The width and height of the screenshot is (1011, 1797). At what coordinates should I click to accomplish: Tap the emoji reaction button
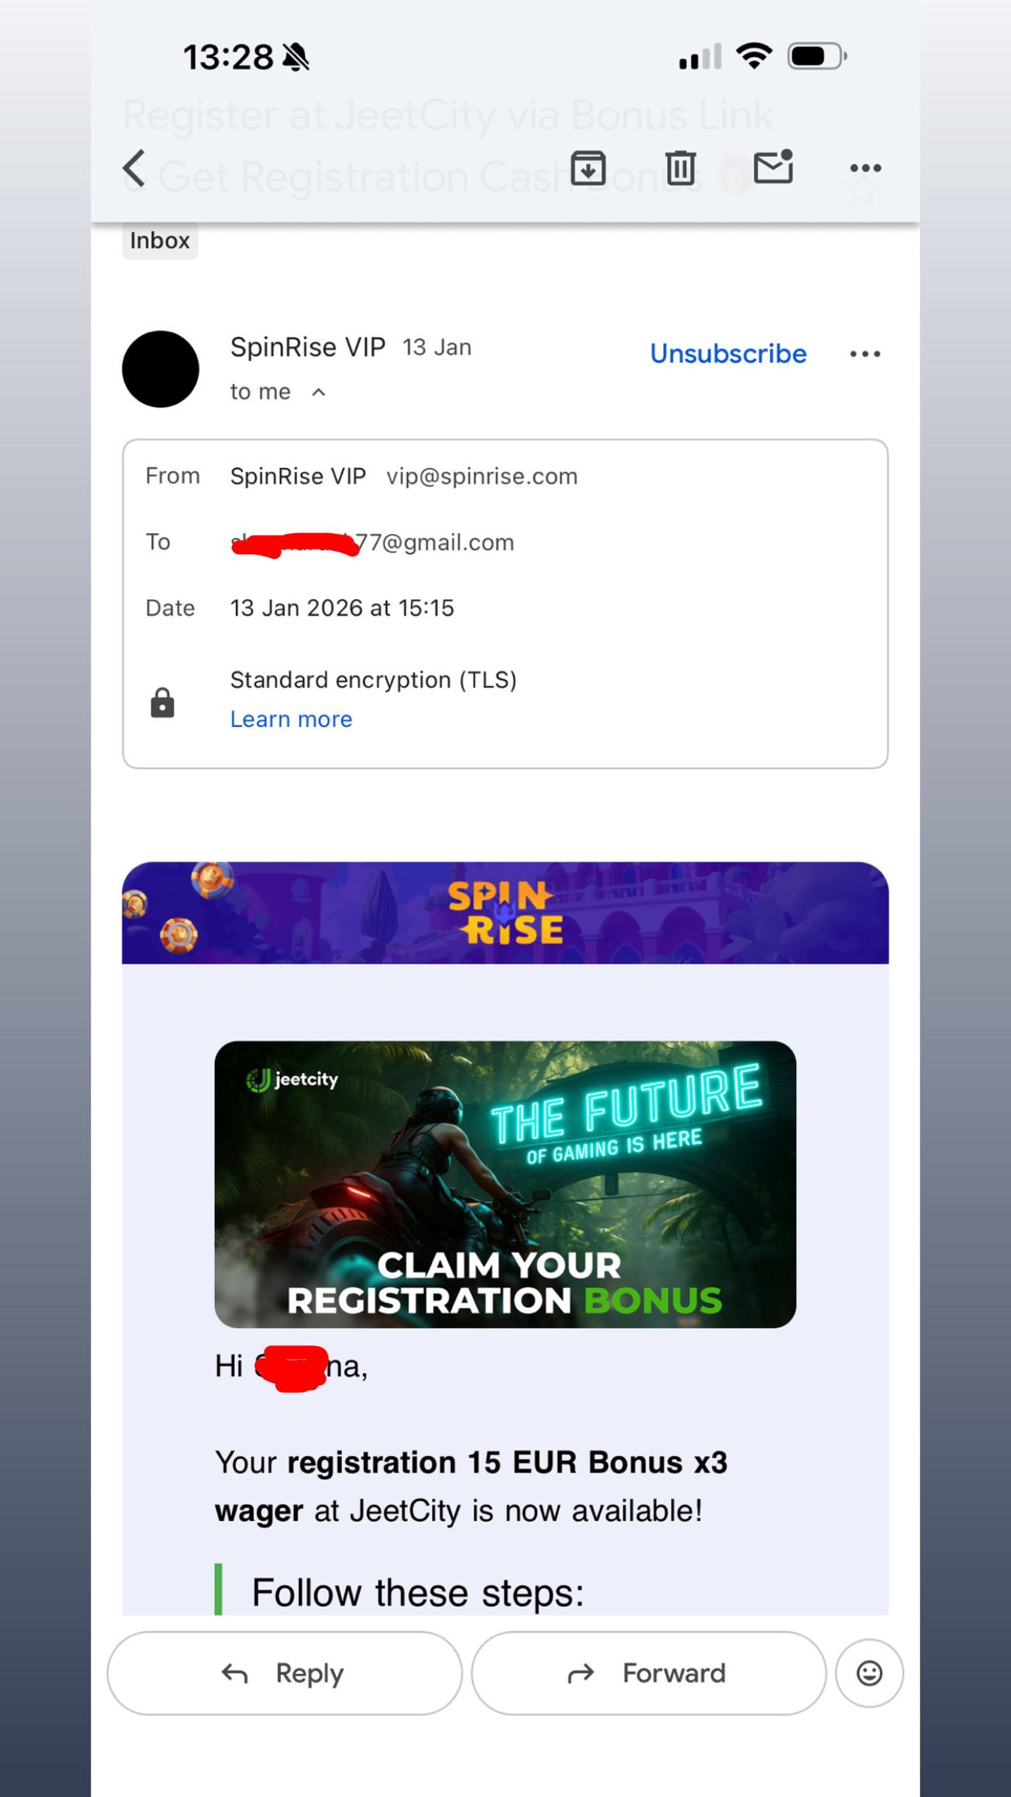pos(869,1673)
